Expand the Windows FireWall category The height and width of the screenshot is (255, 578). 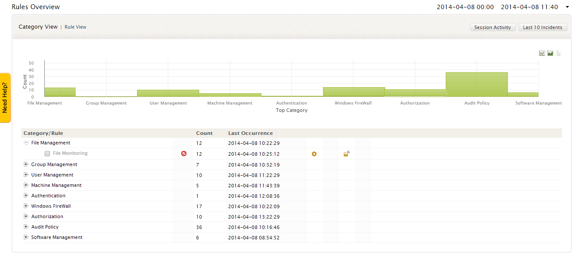click(26, 206)
